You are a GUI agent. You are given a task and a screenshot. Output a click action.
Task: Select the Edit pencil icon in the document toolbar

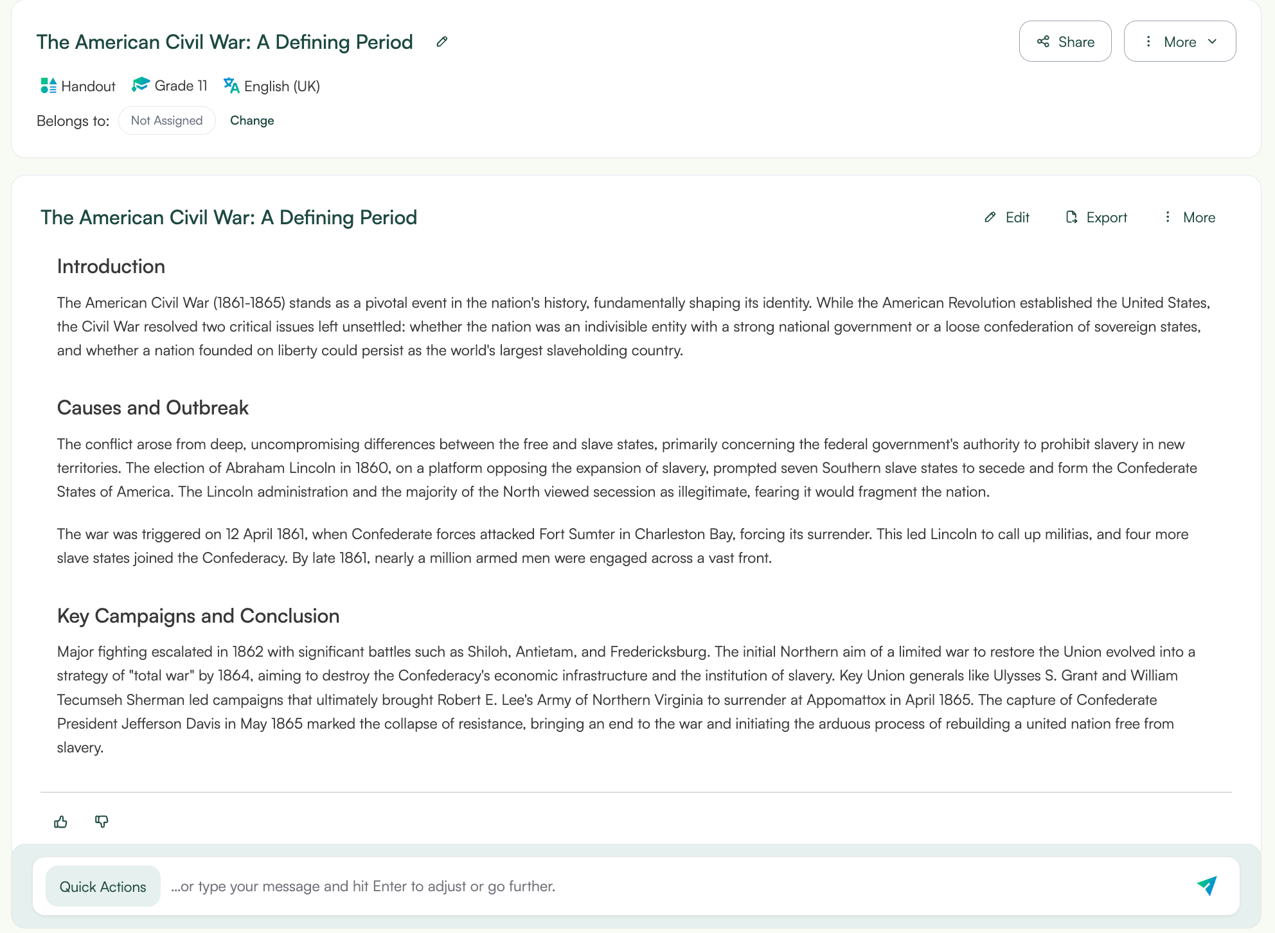point(990,217)
